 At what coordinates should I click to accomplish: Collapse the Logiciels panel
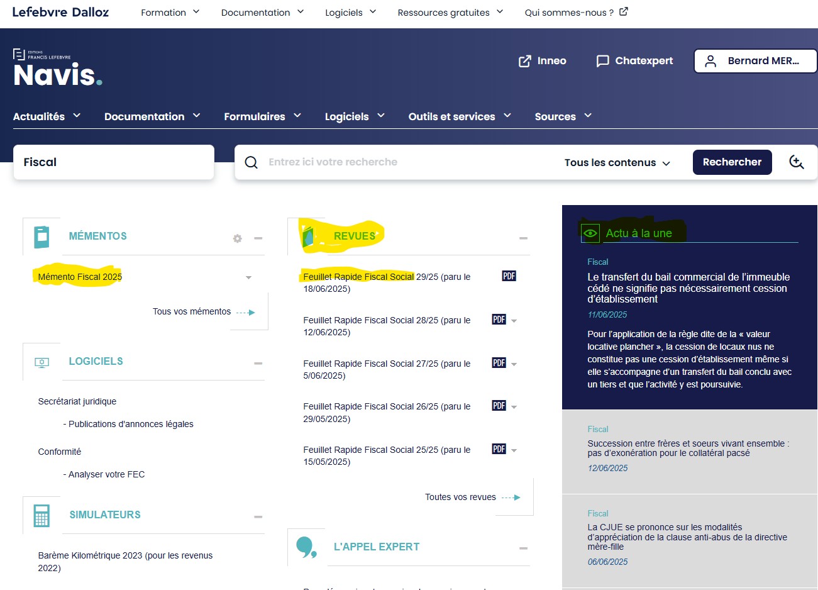[x=258, y=364]
